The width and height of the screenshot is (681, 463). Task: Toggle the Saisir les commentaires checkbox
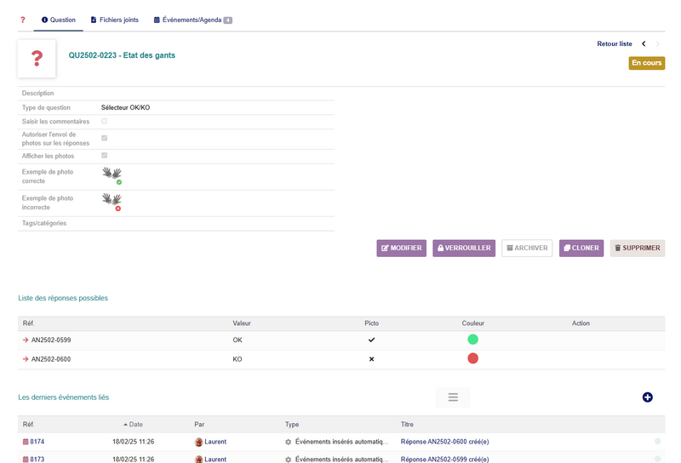tap(104, 121)
